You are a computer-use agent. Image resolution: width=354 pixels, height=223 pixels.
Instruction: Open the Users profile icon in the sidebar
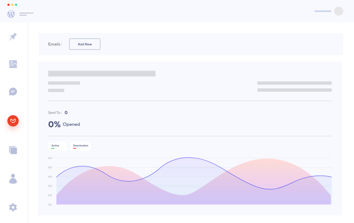pyautogui.click(x=13, y=178)
